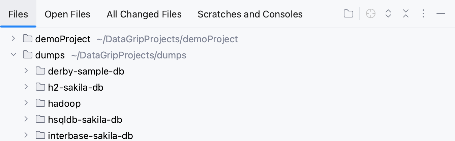Open the vertical dots Options menu
Image resolution: width=455 pixels, height=141 pixels.
point(423,14)
